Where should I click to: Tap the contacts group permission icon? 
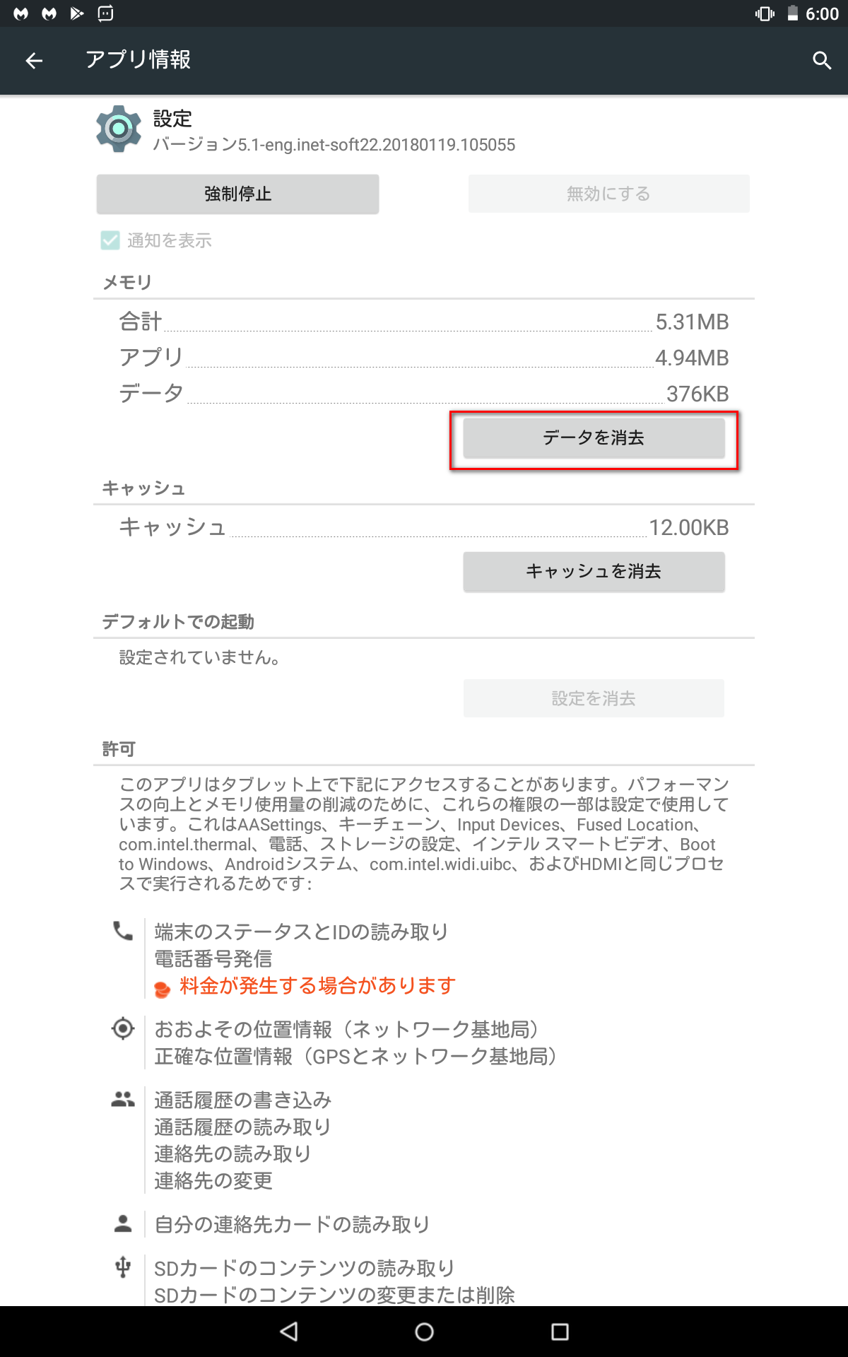123,1099
